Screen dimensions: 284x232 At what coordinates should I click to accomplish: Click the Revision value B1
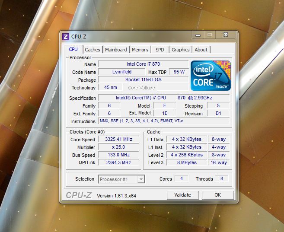[218, 114]
